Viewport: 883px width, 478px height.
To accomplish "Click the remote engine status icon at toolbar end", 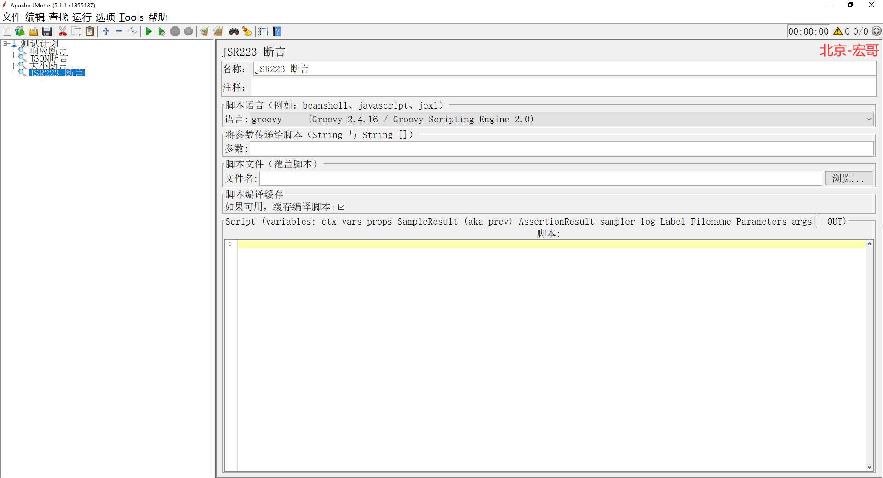I will [x=877, y=31].
